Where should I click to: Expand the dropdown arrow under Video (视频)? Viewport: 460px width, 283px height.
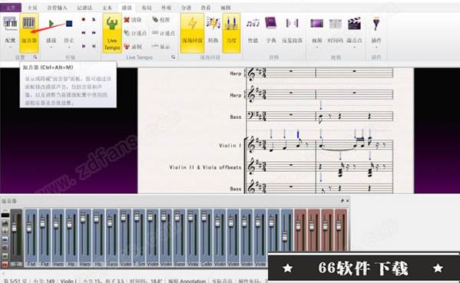(x=317, y=47)
